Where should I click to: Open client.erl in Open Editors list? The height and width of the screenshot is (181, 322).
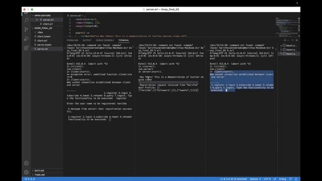coord(47,24)
